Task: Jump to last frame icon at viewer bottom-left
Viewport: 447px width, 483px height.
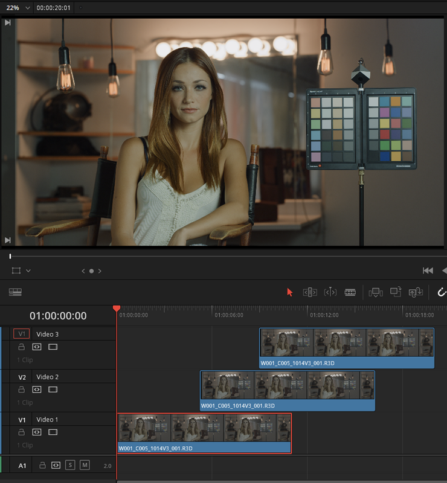Action: (8, 240)
